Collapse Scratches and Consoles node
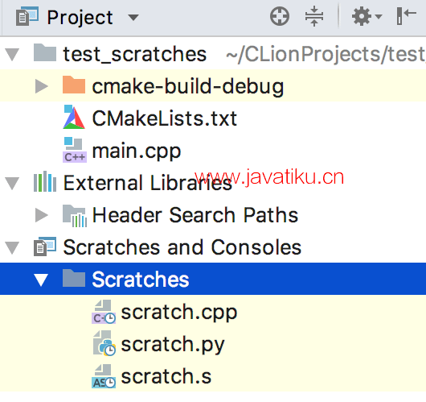The image size is (426, 402). (12, 247)
